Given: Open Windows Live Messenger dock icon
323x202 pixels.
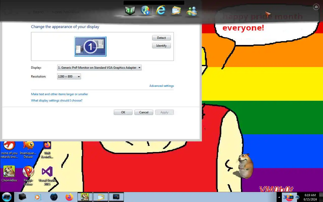Looking at the screenshot, I should coord(192,11).
